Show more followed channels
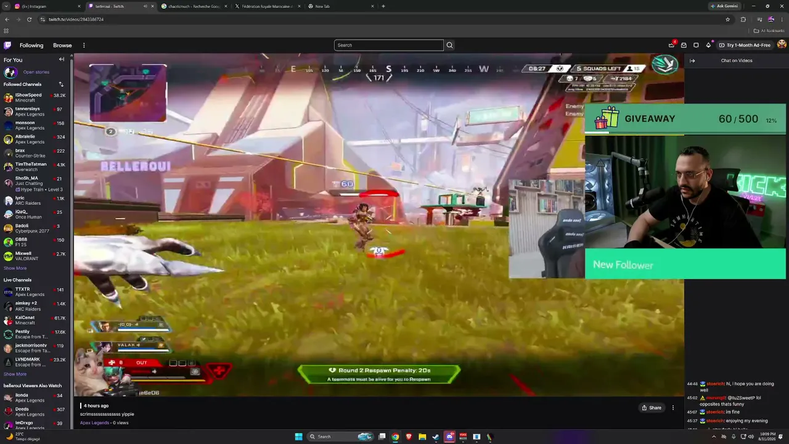The image size is (789, 444). click(x=15, y=268)
